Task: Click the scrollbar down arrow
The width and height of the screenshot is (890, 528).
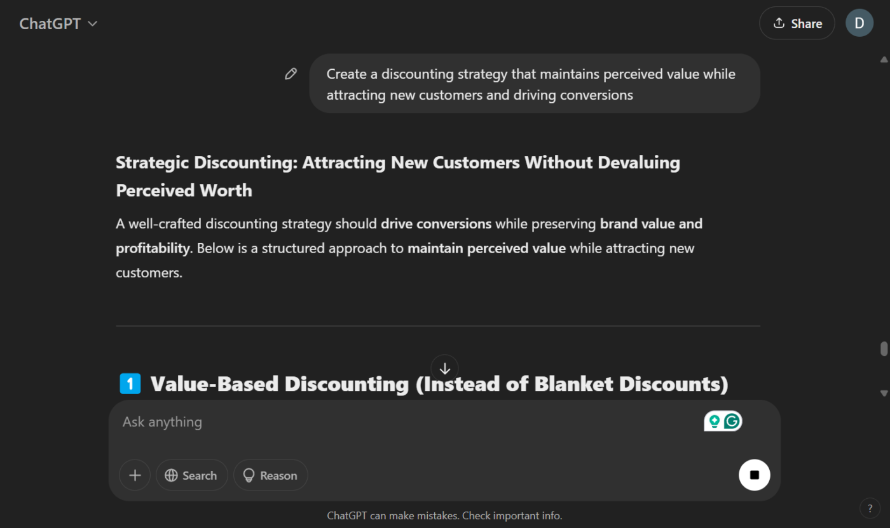Action: (884, 393)
